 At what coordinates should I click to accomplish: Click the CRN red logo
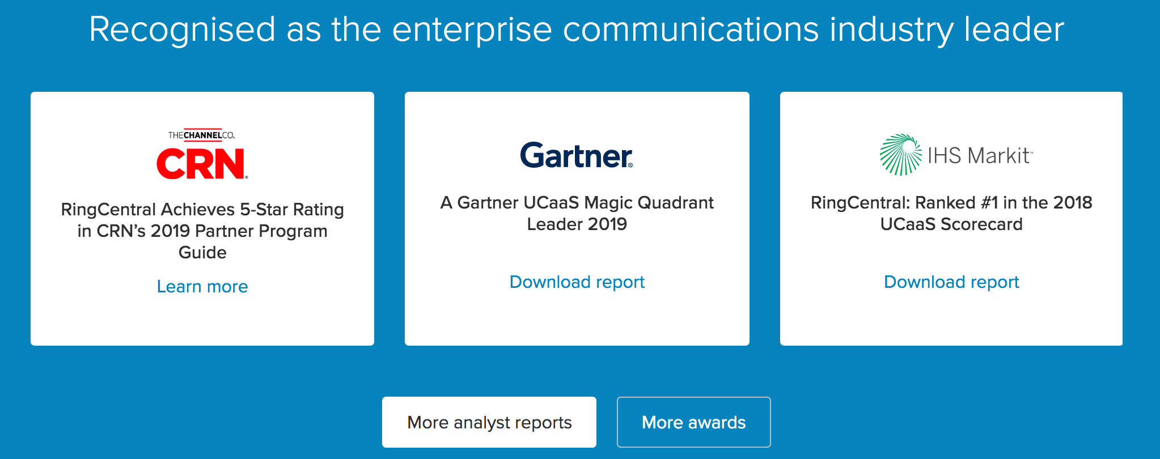pyautogui.click(x=202, y=164)
